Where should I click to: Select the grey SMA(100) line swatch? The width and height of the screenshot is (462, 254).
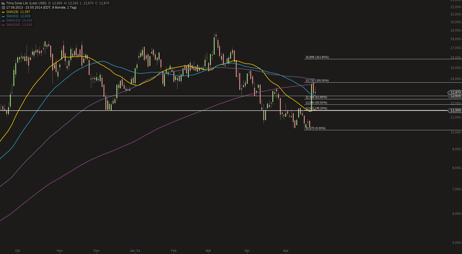3,20
